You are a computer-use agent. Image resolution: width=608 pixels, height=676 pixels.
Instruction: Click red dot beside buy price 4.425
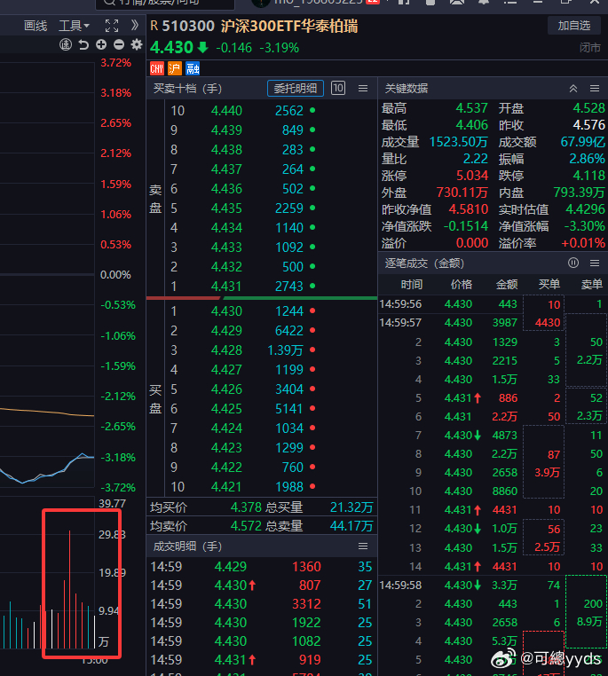(x=312, y=408)
